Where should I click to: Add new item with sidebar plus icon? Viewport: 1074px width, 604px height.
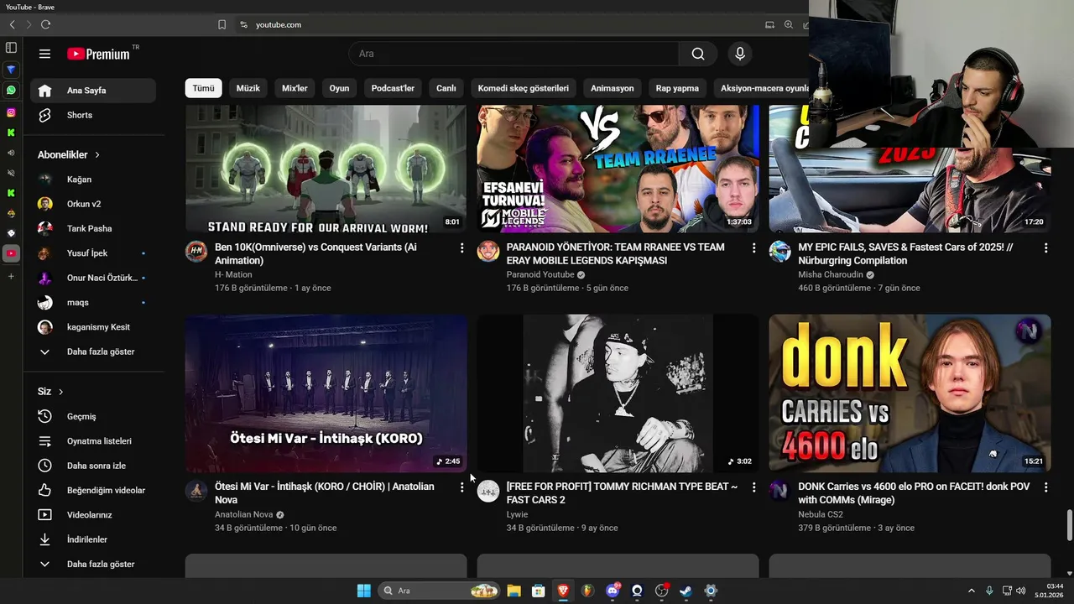pos(11,276)
